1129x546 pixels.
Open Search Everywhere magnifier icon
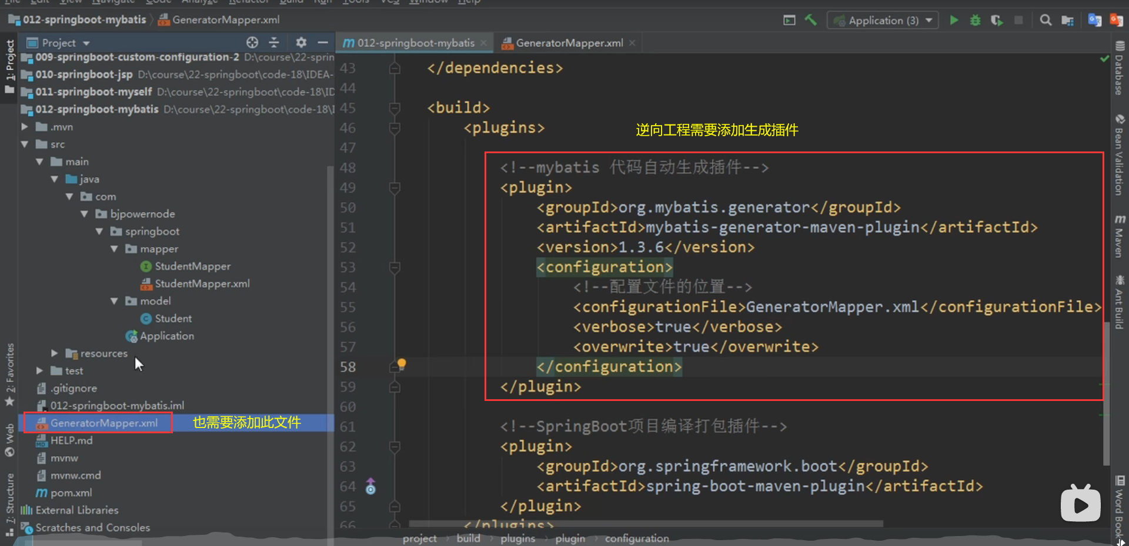(x=1046, y=20)
